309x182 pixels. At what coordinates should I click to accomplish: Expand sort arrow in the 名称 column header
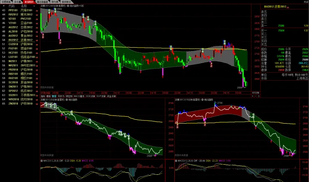click(x=33, y=6)
